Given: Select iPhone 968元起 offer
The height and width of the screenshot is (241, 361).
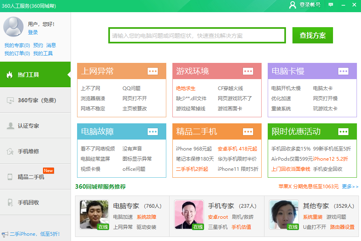Looking at the screenshot, I should point(194,148).
